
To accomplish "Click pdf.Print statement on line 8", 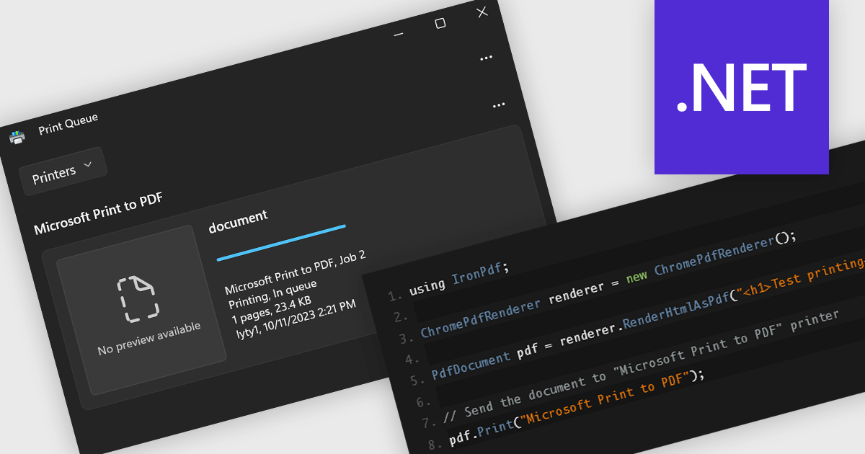I will 576,408.
